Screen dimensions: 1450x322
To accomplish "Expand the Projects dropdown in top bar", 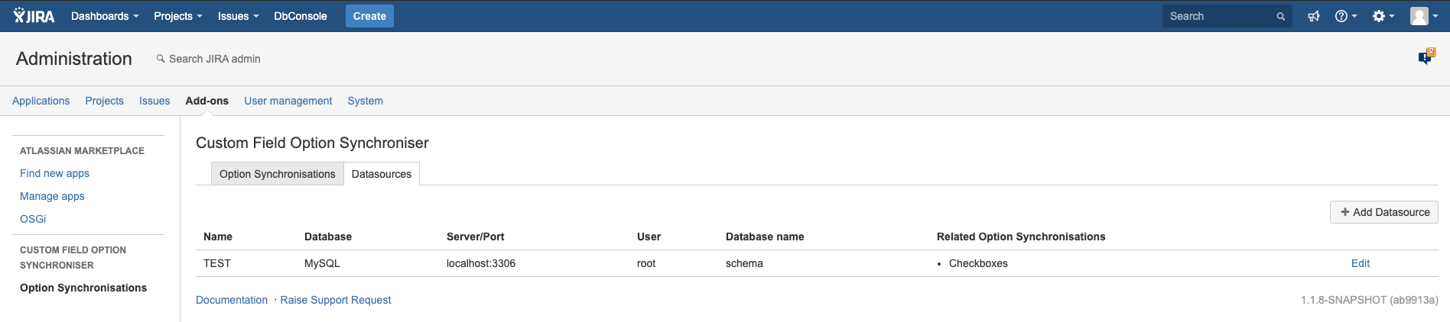I will pos(177,16).
